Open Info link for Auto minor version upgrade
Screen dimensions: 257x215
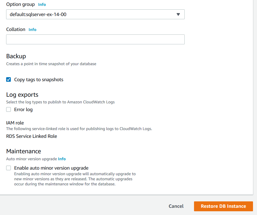(62, 159)
